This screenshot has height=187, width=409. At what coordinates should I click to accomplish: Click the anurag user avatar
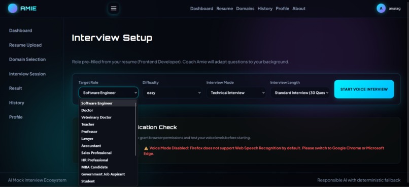pyautogui.click(x=381, y=8)
